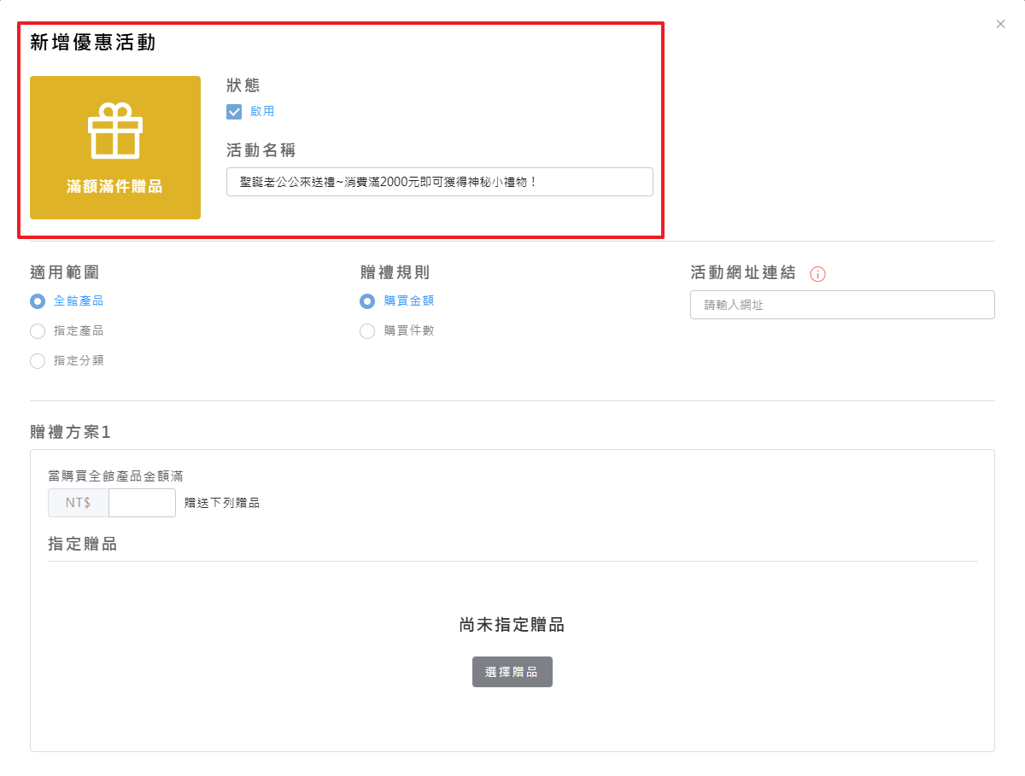Focus the 請輸入網址 URL input
This screenshot has height=776, width=1025.
pos(841,305)
